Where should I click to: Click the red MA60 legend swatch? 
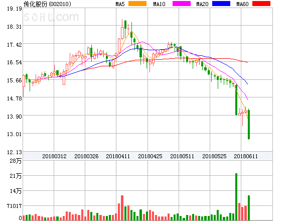tap(261, 4)
